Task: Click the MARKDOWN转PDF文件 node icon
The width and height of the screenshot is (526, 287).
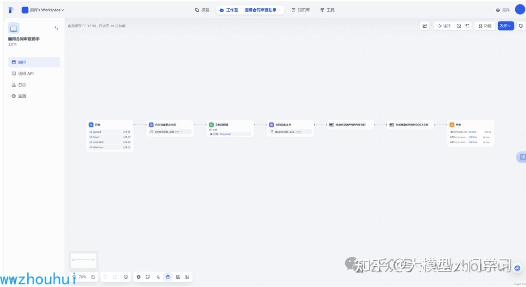Action: coord(332,125)
